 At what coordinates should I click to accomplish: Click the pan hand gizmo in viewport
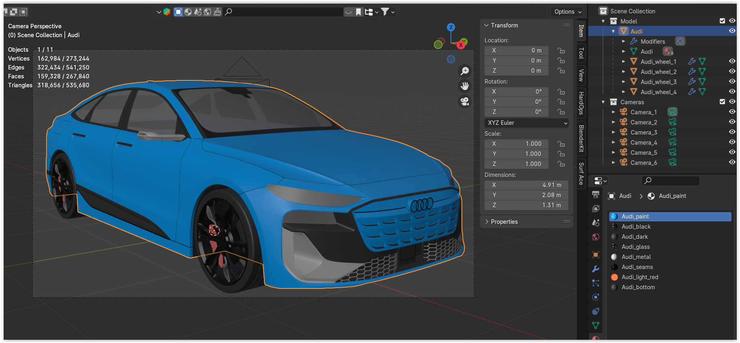tap(465, 86)
